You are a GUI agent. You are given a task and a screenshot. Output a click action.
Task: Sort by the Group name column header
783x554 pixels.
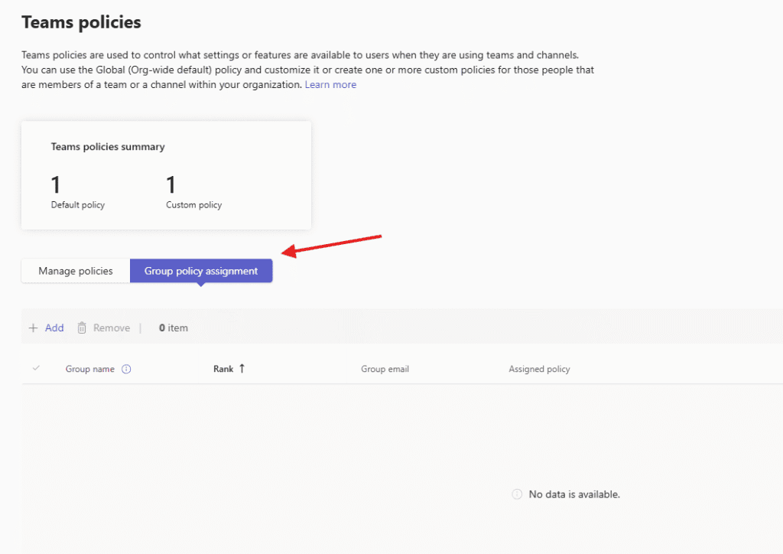tap(89, 369)
